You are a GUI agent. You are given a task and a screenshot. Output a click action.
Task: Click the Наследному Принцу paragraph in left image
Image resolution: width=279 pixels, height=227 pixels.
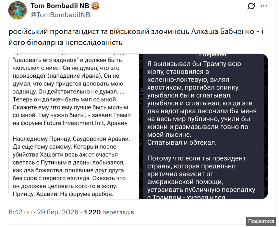point(71,139)
